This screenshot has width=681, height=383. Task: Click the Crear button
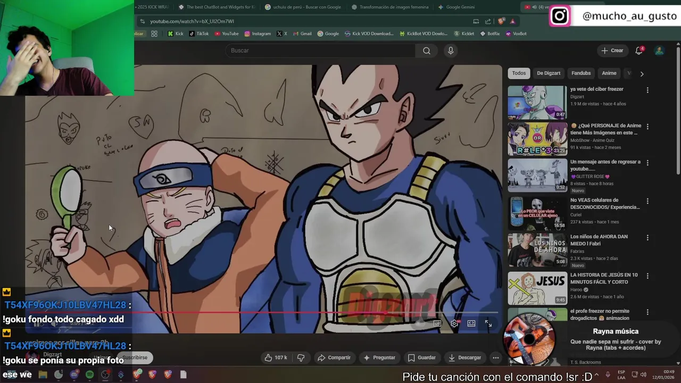pyautogui.click(x=612, y=51)
